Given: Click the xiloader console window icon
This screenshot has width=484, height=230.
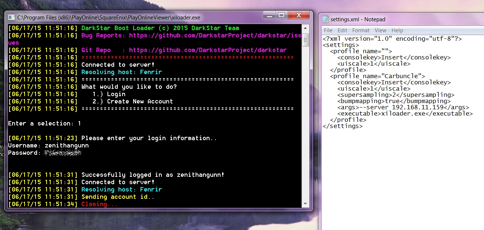Looking at the screenshot, I should click(x=11, y=17).
